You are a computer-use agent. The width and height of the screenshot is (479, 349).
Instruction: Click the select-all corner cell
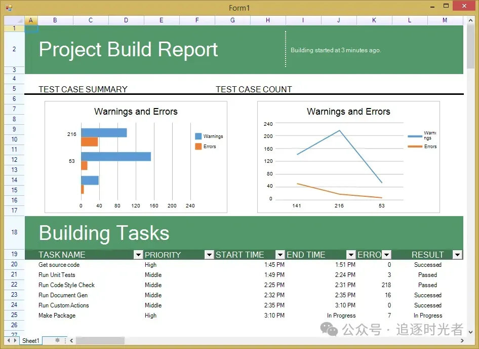pos(14,20)
